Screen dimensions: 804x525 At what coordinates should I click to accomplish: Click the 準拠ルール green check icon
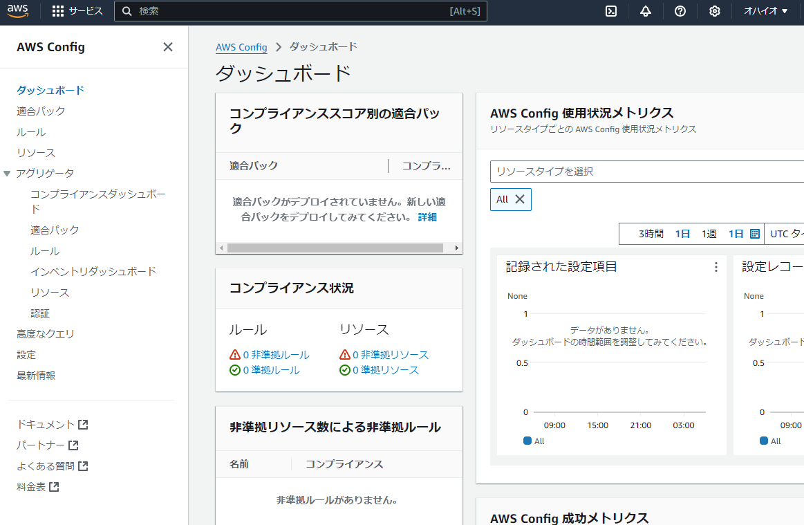click(235, 370)
